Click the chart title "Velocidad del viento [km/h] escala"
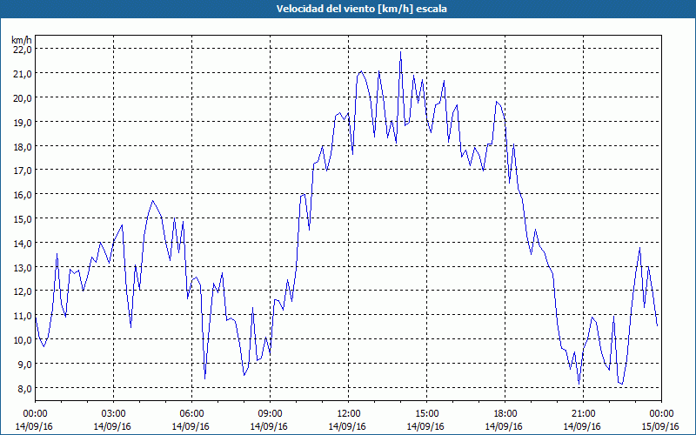696x435 pixels. (361, 9)
